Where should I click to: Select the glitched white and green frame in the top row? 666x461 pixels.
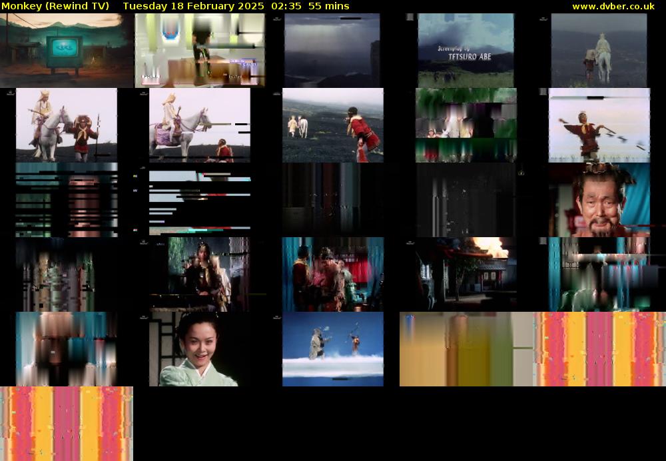(200, 50)
